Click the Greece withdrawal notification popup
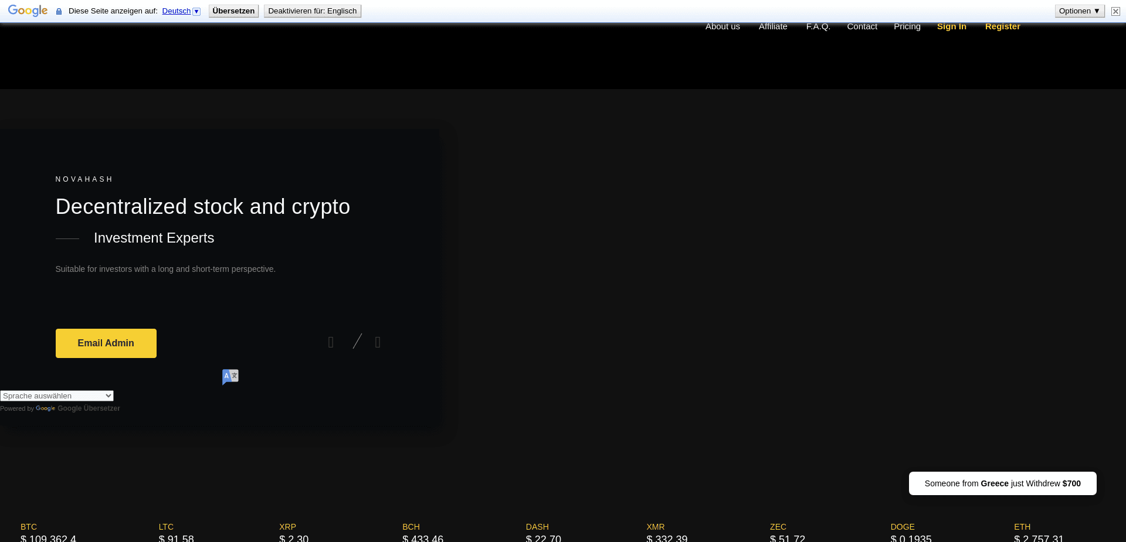The width and height of the screenshot is (1126, 542). coord(1002,483)
